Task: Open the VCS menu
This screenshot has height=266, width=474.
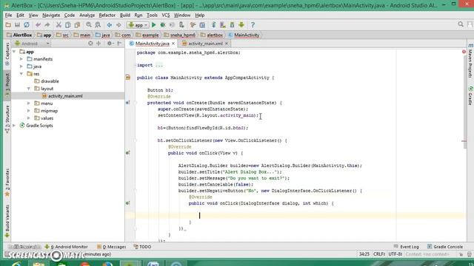Action: tap(166, 15)
